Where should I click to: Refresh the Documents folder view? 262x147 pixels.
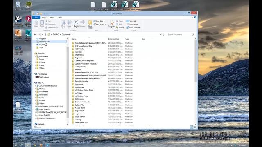click(163, 34)
